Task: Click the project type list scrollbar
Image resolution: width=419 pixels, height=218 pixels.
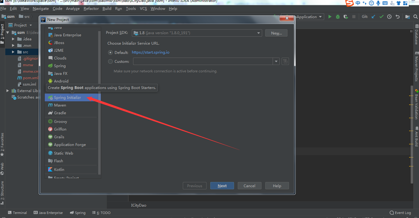Action: pos(99,103)
